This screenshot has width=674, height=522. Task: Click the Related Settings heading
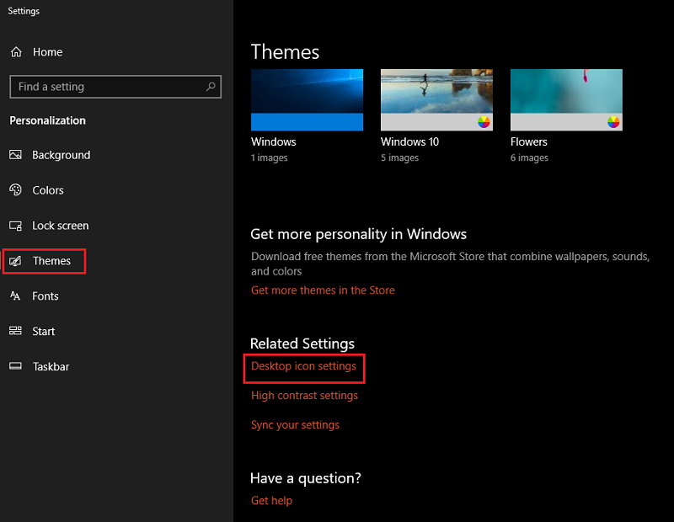coord(302,344)
